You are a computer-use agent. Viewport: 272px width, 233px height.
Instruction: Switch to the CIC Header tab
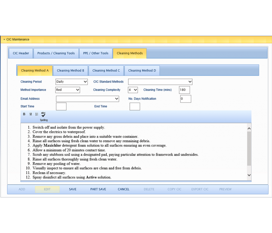tap(21, 53)
